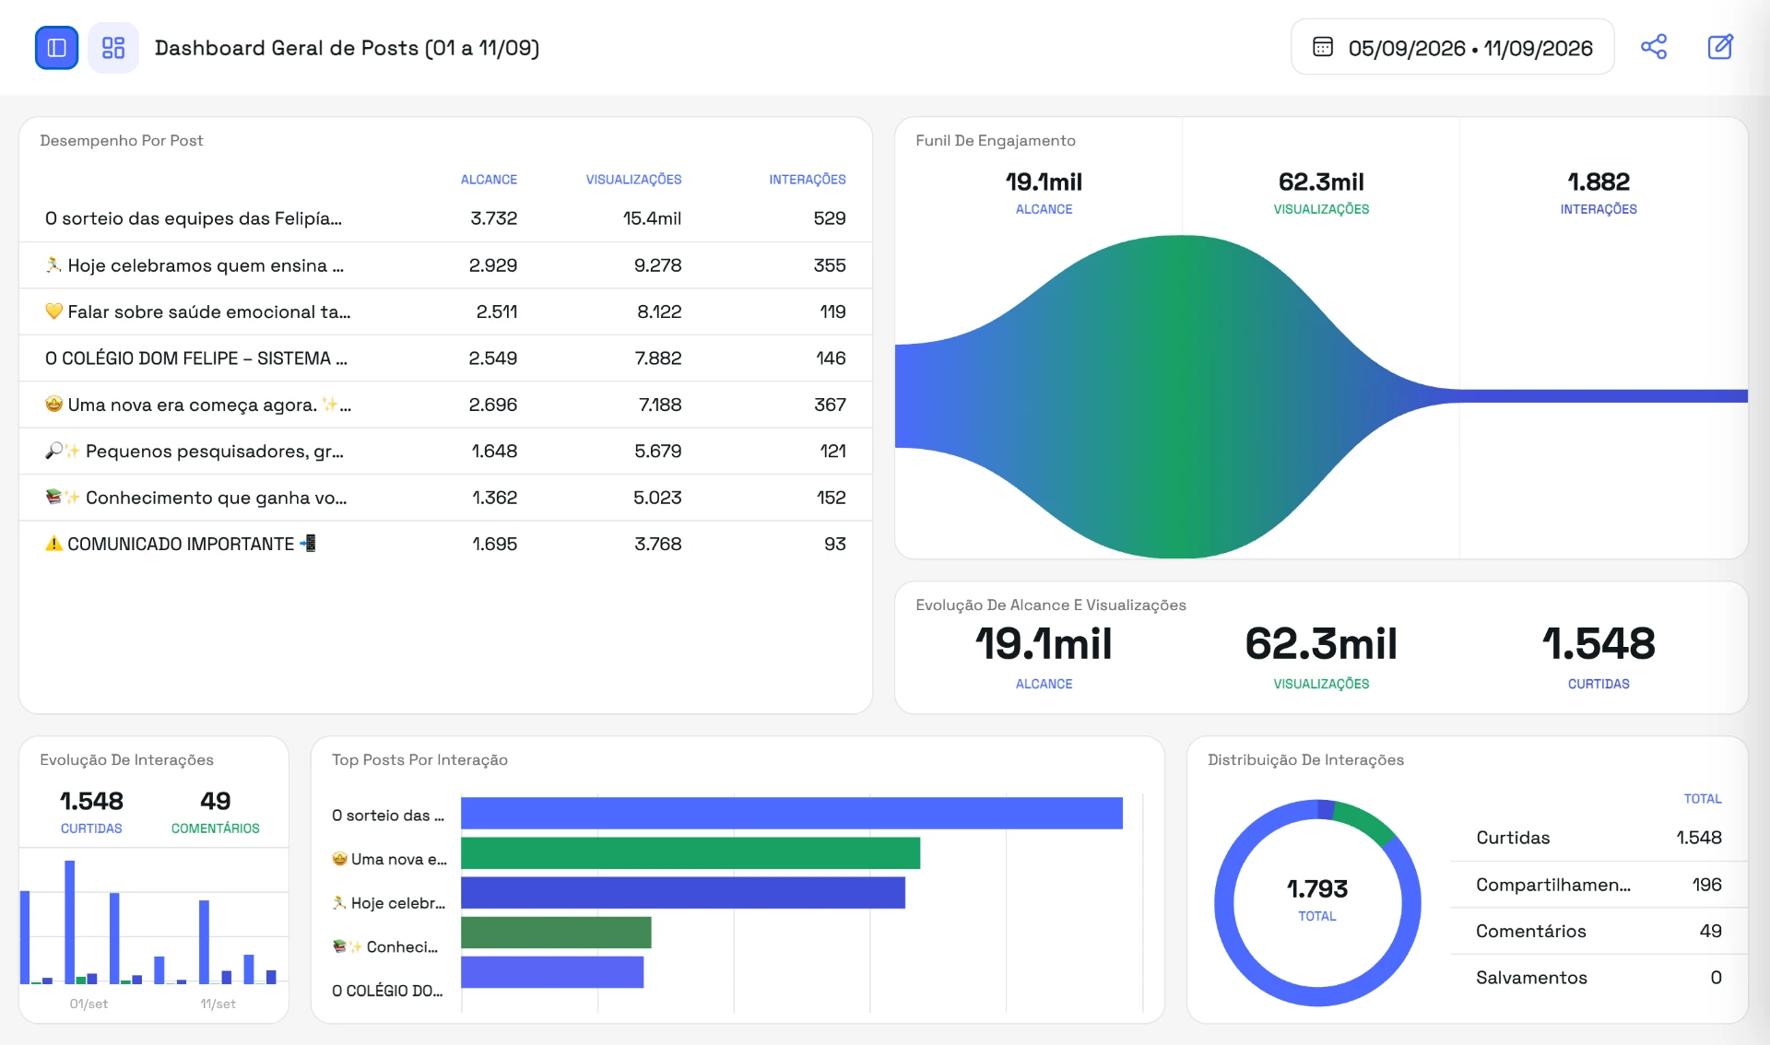Toggle the sidebar panel icon

(x=56, y=48)
